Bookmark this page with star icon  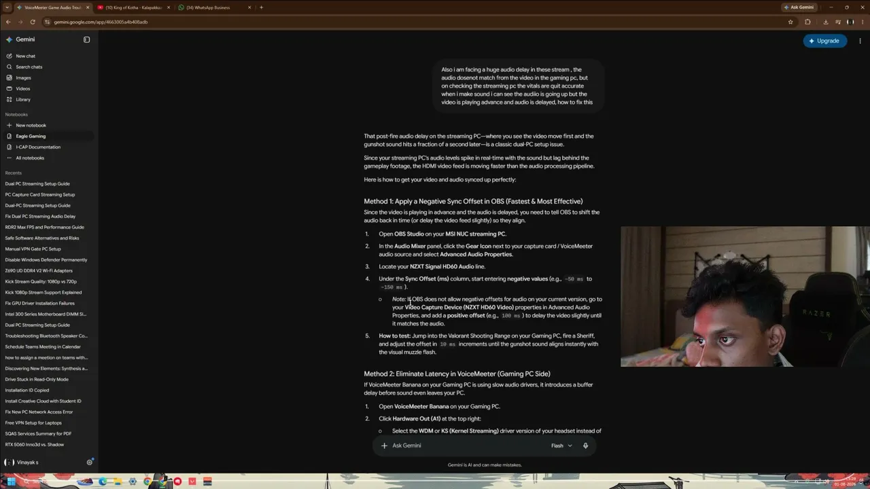[x=790, y=22]
